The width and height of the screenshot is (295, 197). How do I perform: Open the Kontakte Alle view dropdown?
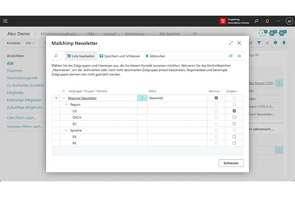(x=30, y=43)
